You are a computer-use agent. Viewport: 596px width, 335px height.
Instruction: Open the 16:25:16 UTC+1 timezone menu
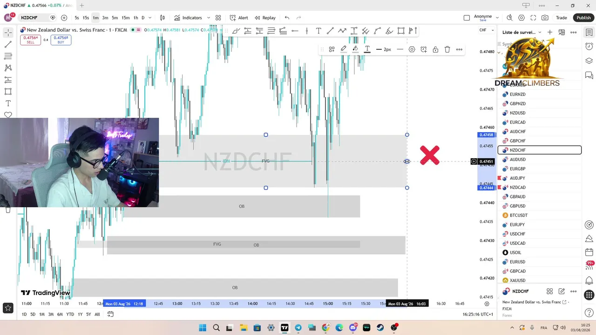[x=478, y=315]
